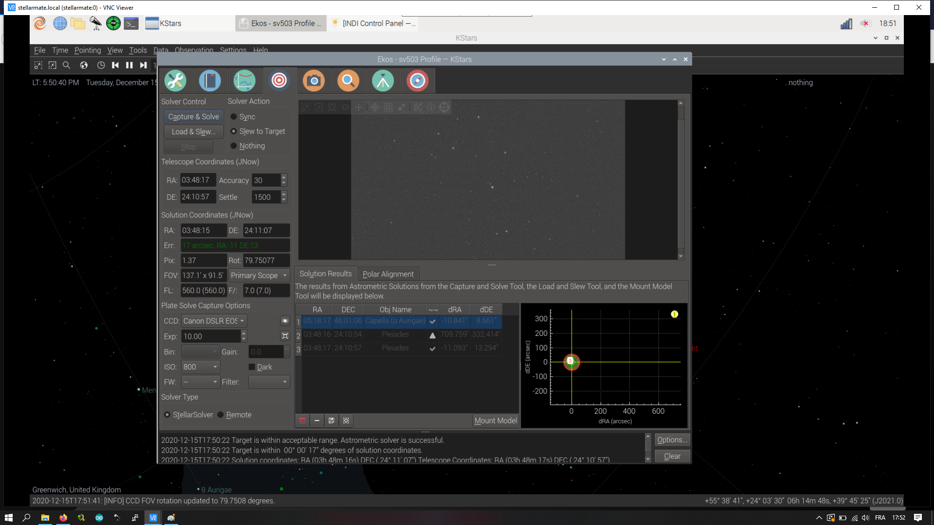934x525 pixels.
Task: Click the image viewer vertical scrollbar
Action: tap(681, 180)
